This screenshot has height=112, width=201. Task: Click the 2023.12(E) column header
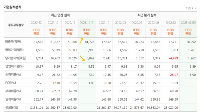[x=87, y=23]
